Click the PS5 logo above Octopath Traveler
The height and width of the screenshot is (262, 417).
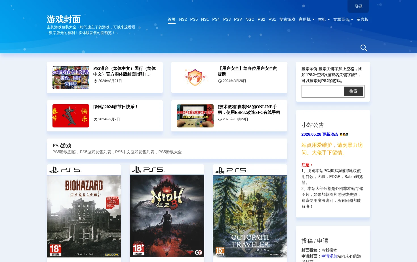231,170
